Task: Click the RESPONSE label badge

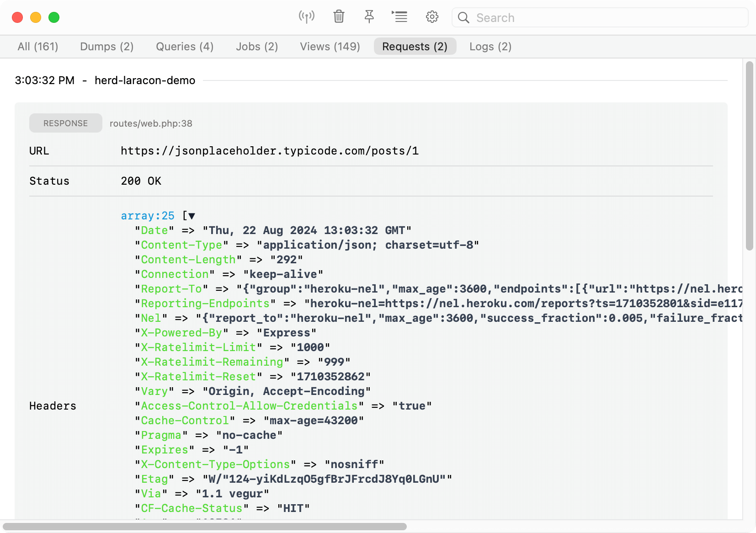Action: tap(66, 123)
